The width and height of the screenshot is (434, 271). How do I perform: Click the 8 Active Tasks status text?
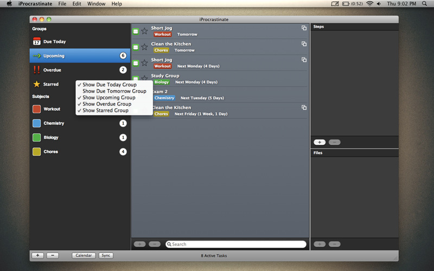(214, 256)
